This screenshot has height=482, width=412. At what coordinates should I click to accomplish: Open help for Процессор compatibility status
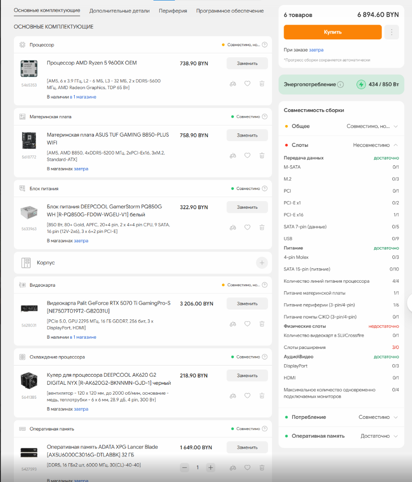(265, 45)
